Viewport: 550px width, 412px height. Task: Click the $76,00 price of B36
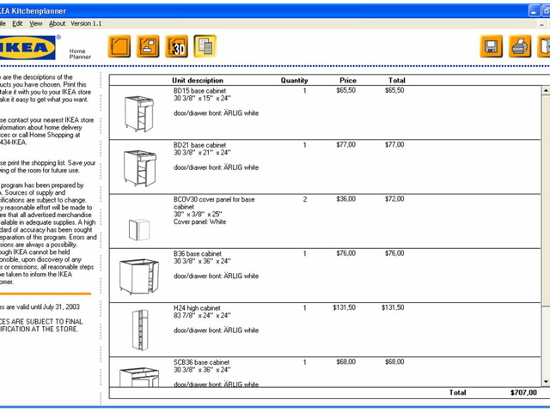(345, 253)
